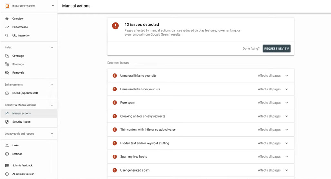This screenshot has height=179, width=331.
Task: Click the Removals crossed-eye icon
Action: pyautogui.click(x=7, y=73)
